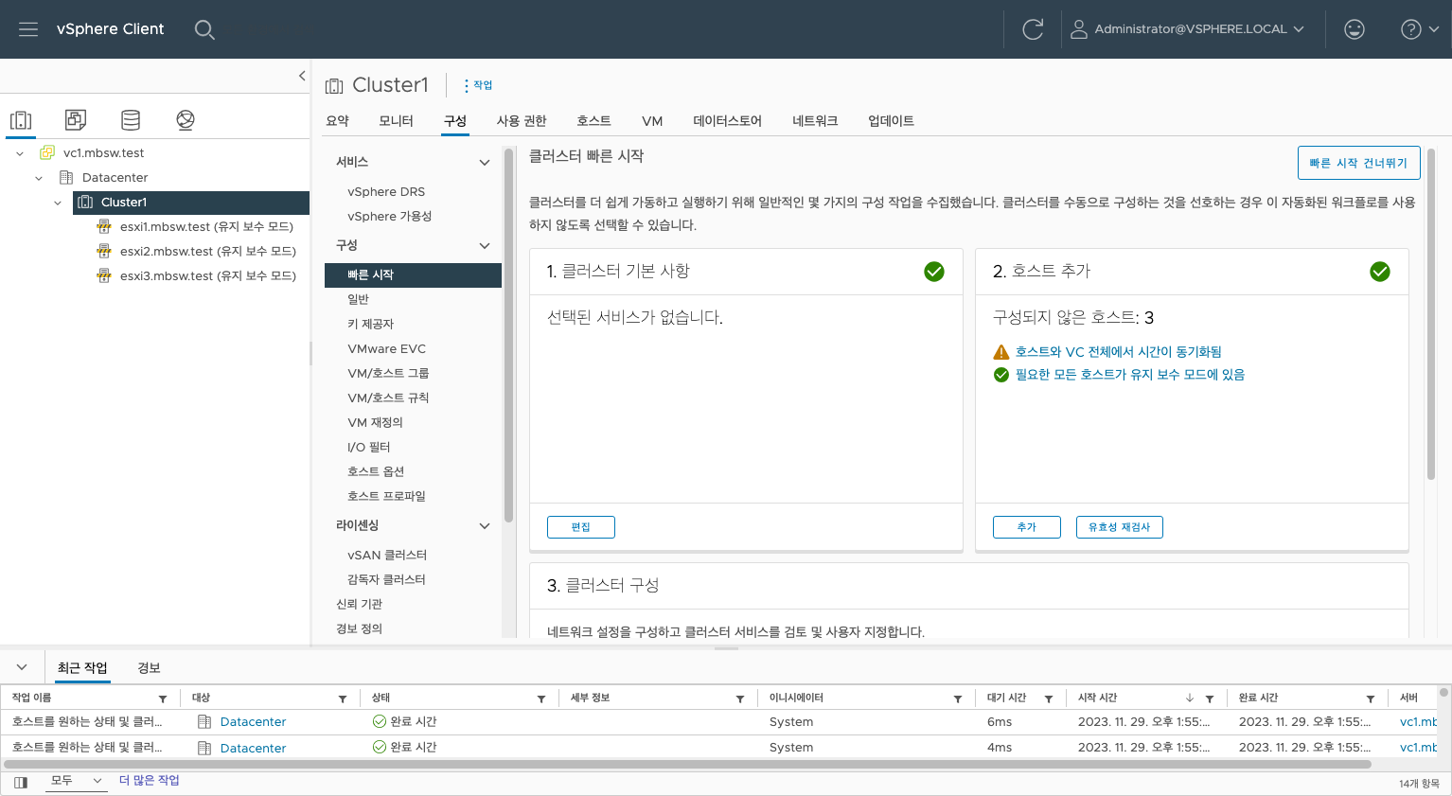
Task: Click green check icon on cluster basics card
Action: 934,272
